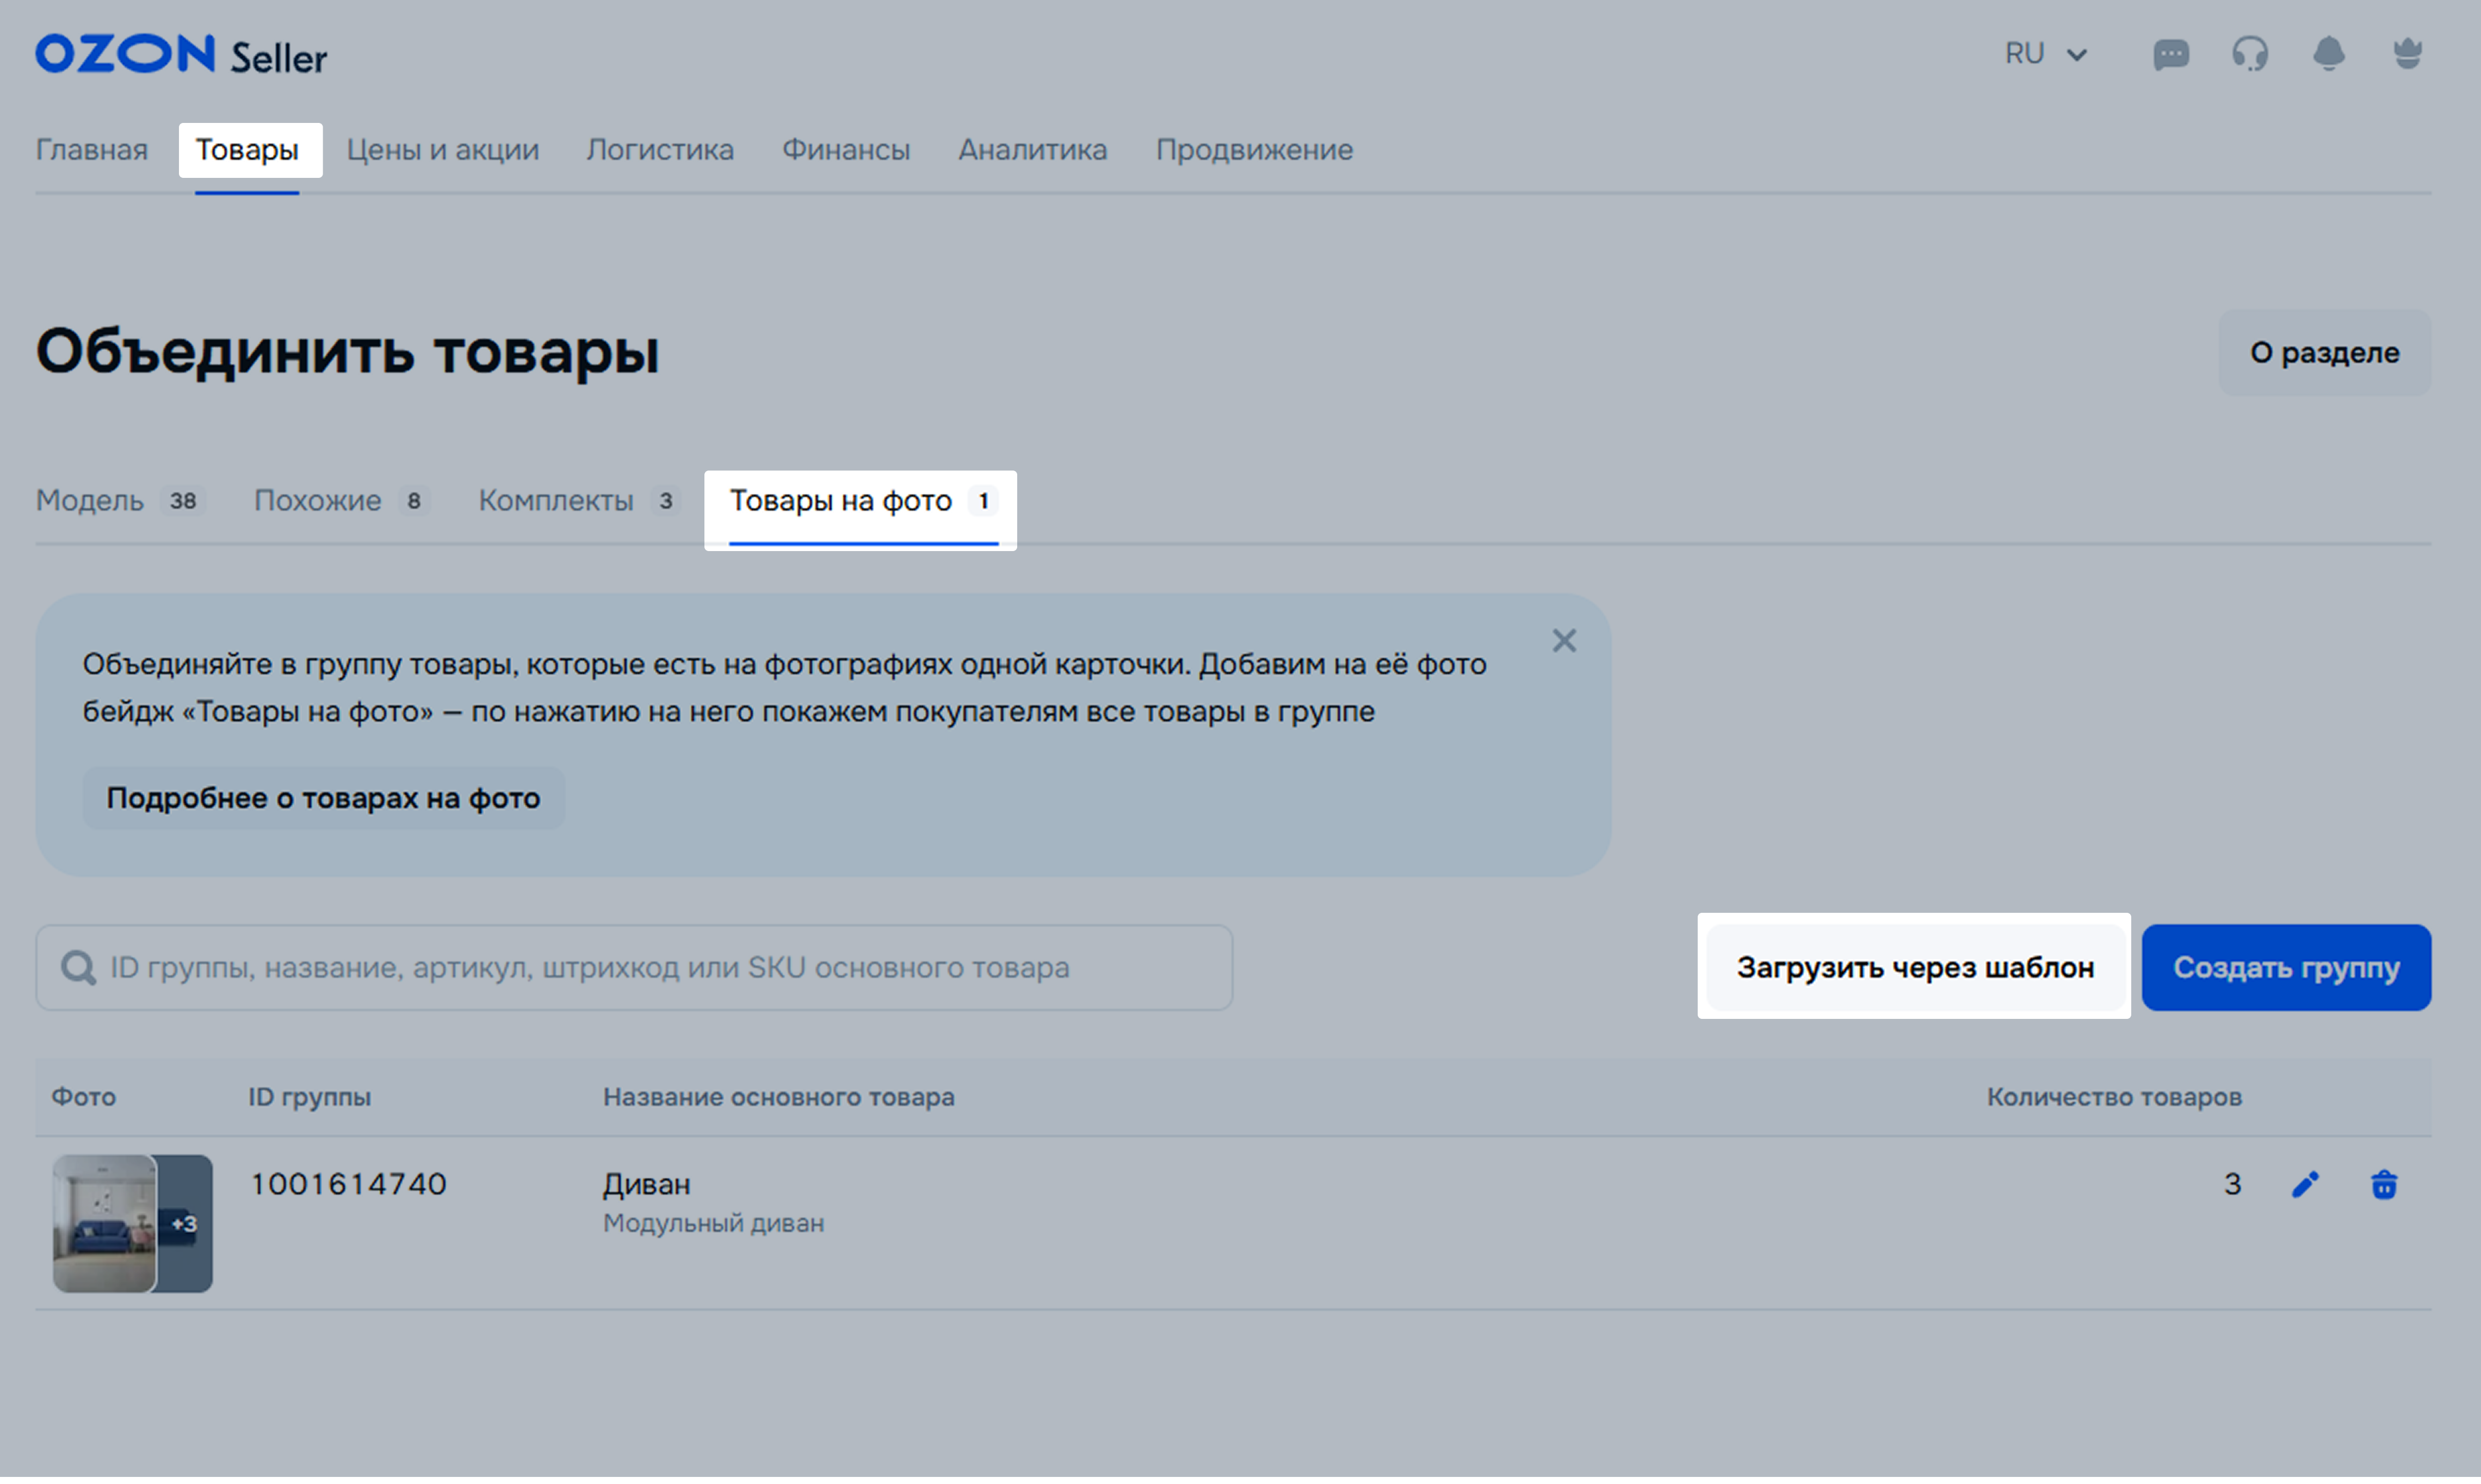Open the profile avatar icon
Screen dimensions: 2481x1484
(2407, 54)
